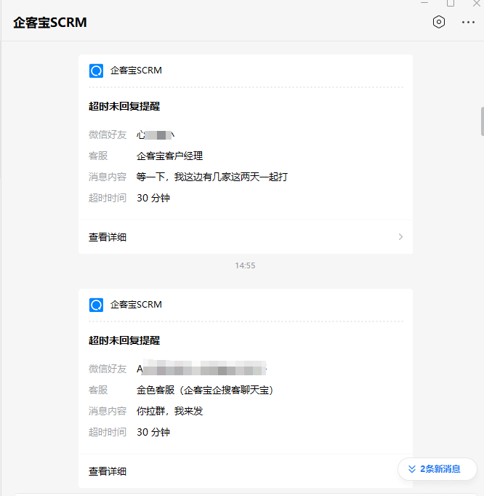
Task: Minimize the window
Action: pos(424,2)
